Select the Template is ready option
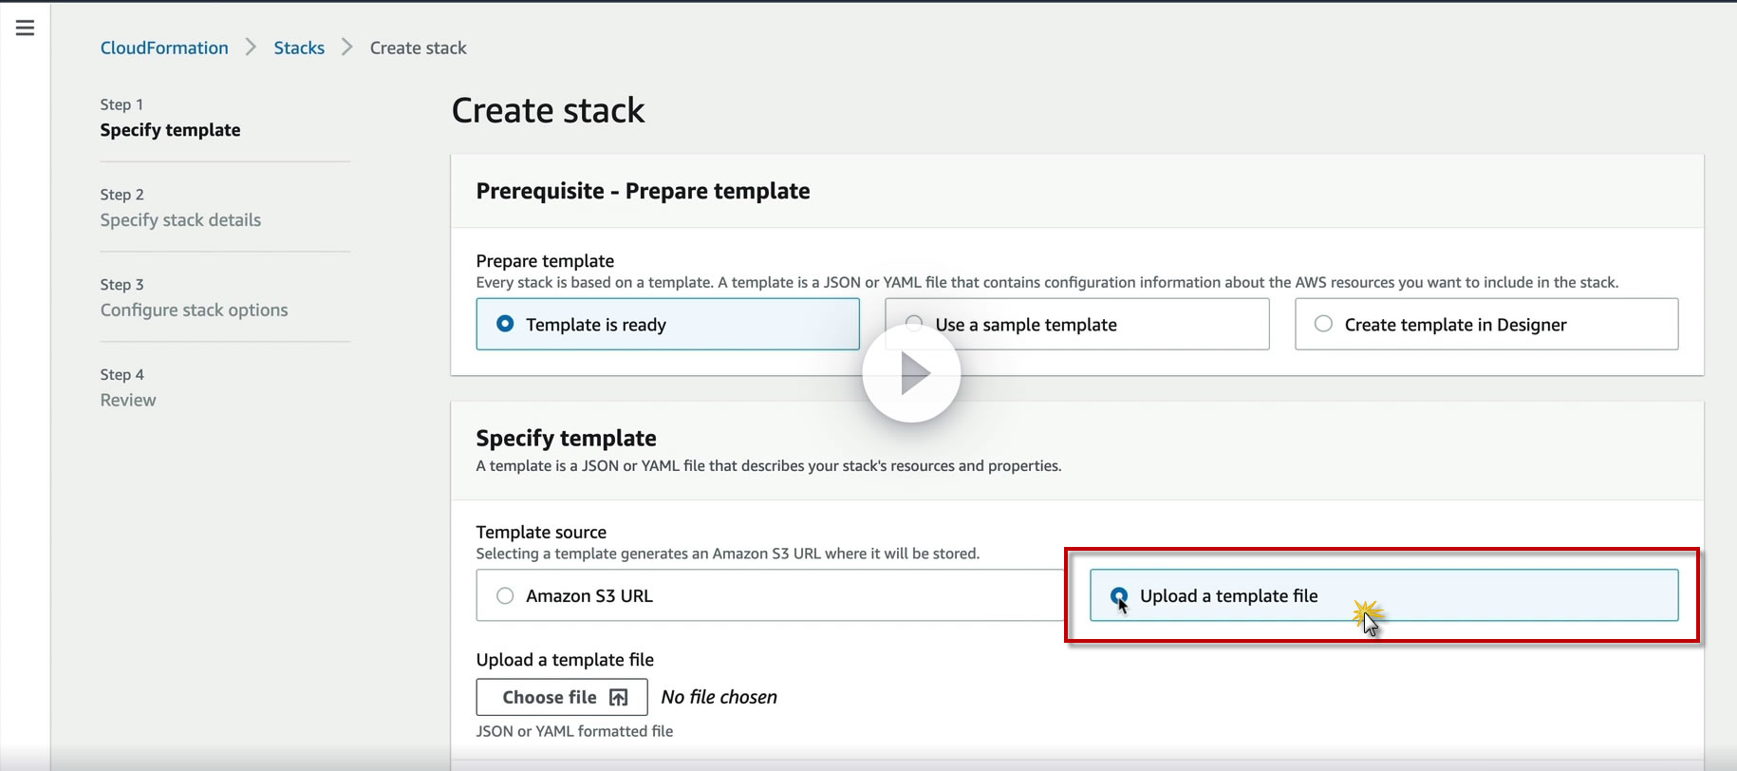1737x771 pixels. [506, 325]
